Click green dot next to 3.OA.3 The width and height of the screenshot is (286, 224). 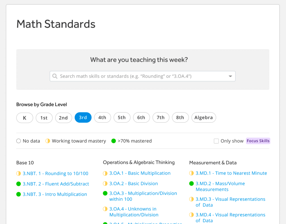(x=105, y=193)
